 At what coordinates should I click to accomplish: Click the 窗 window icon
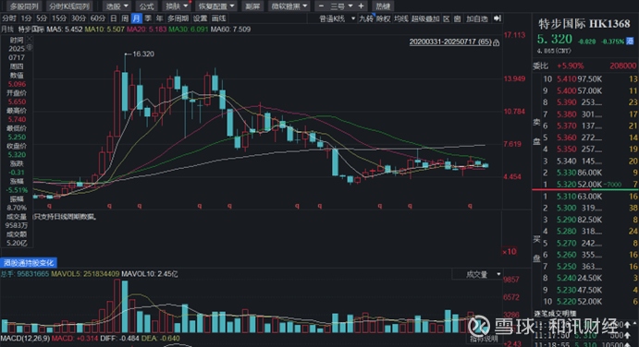457,18
